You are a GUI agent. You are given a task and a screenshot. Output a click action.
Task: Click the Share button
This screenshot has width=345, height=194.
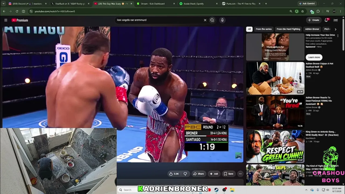tap(198, 174)
